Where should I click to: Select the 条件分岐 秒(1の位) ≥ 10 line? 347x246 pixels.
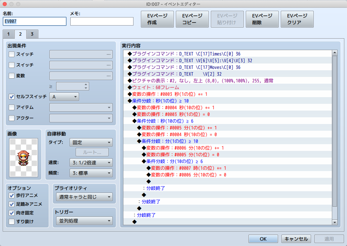point(228,101)
